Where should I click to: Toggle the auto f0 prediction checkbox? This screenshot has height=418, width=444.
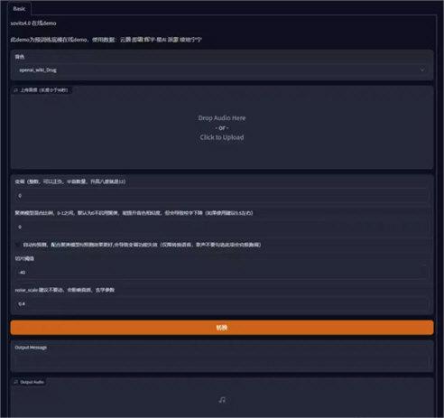click(18, 245)
